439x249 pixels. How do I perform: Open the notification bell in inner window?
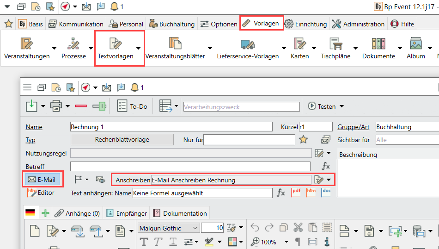coord(135,87)
